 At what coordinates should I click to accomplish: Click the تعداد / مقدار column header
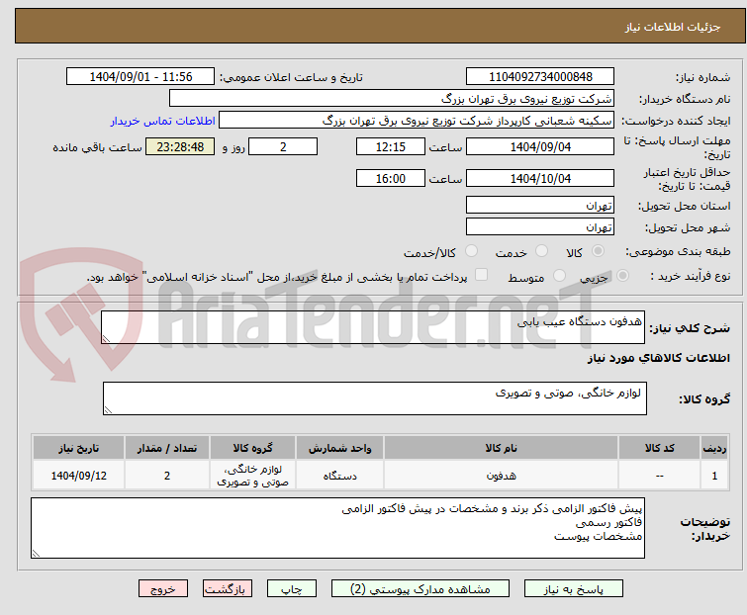[x=167, y=448]
